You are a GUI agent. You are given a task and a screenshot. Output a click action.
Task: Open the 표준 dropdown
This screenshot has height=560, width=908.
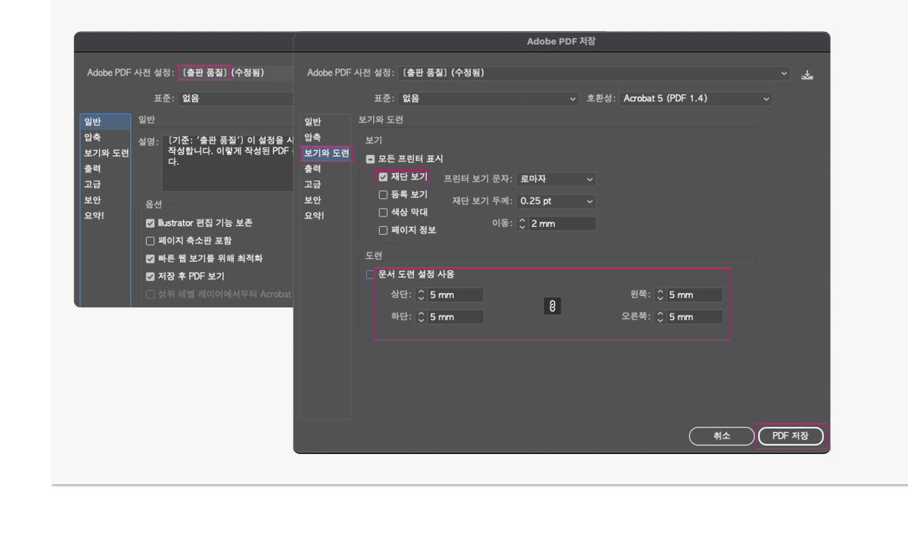pos(488,98)
